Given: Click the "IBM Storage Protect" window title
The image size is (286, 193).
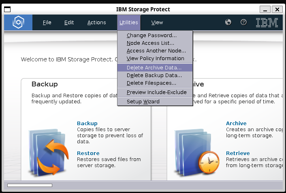Looking at the screenshot, I should (x=143, y=9).
